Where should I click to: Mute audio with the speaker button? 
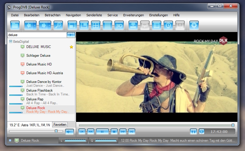click(68, 132)
